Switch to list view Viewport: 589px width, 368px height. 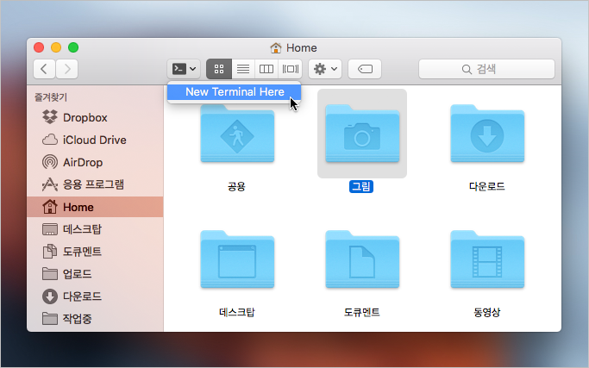pos(243,69)
